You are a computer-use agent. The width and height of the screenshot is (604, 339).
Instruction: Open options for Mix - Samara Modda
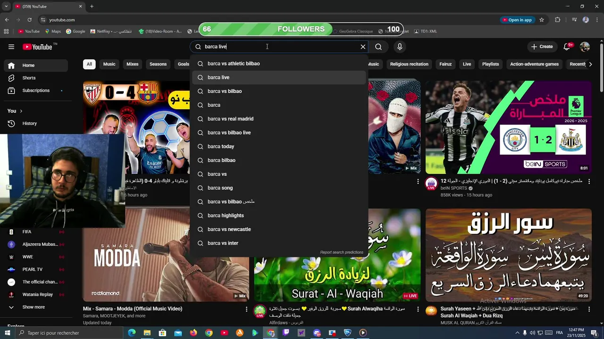coord(246,309)
